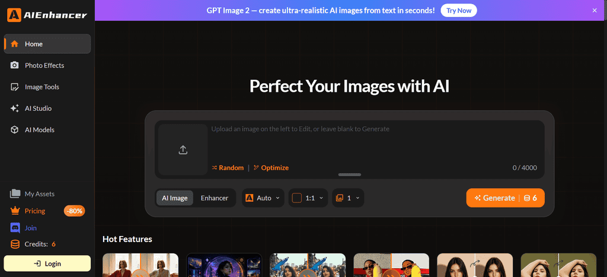Click the 1:1 aspect ratio square icon
Viewport: 607px width, 277px height.
297,198
